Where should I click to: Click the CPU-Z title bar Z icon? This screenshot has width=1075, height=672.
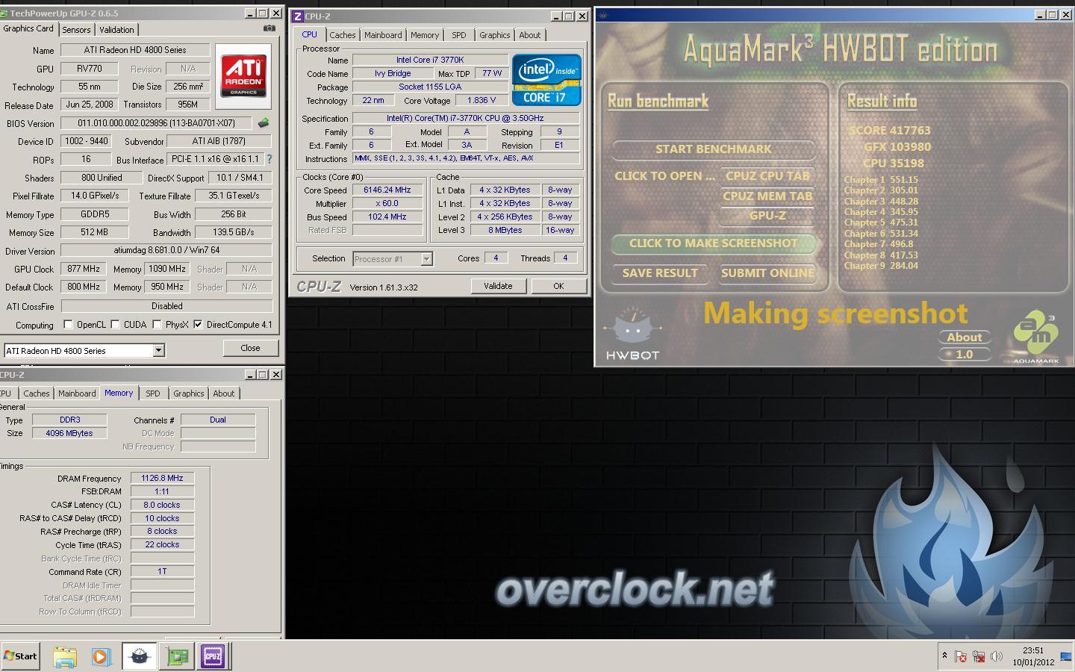pos(297,16)
